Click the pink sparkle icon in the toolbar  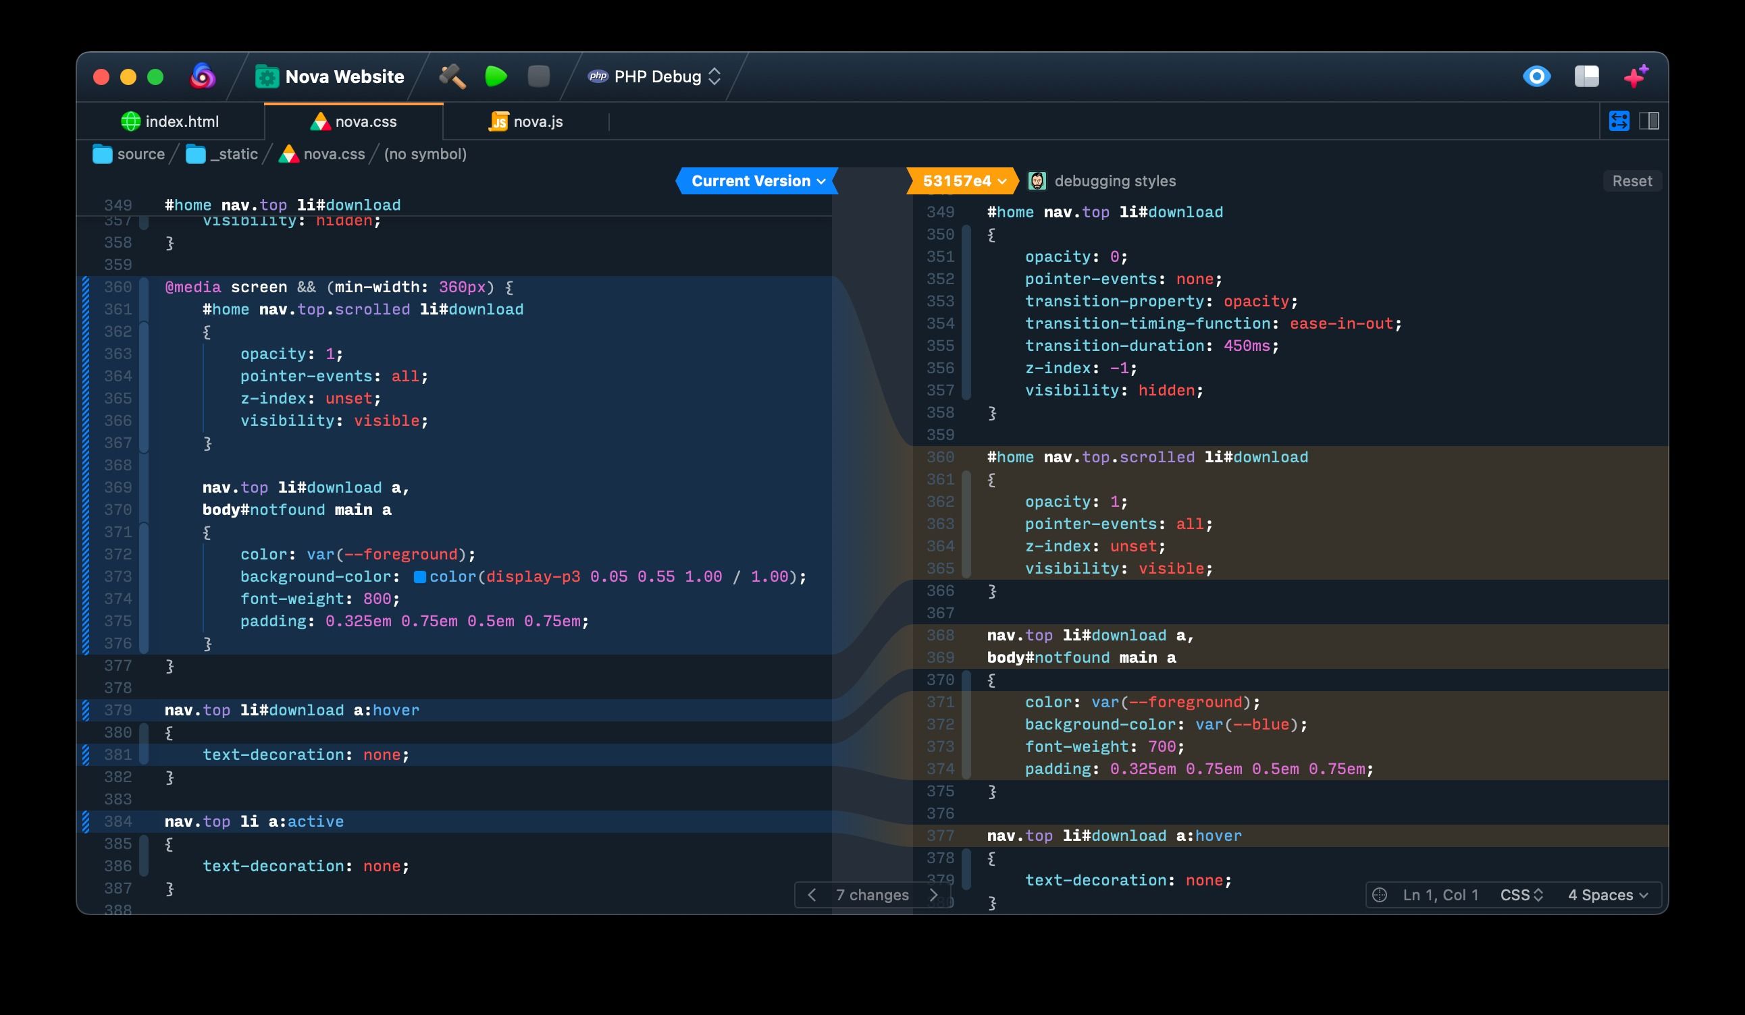[1636, 76]
